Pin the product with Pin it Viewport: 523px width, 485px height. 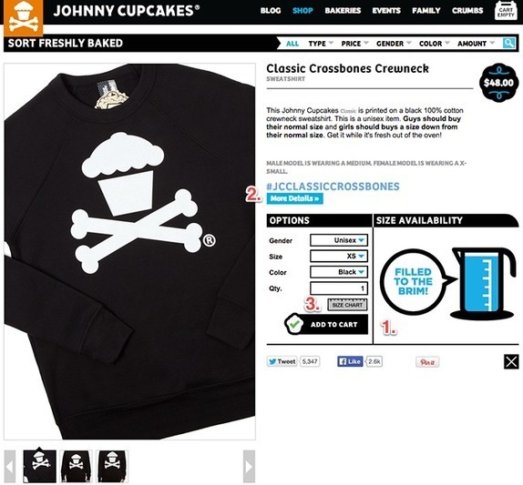[x=427, y=362]
